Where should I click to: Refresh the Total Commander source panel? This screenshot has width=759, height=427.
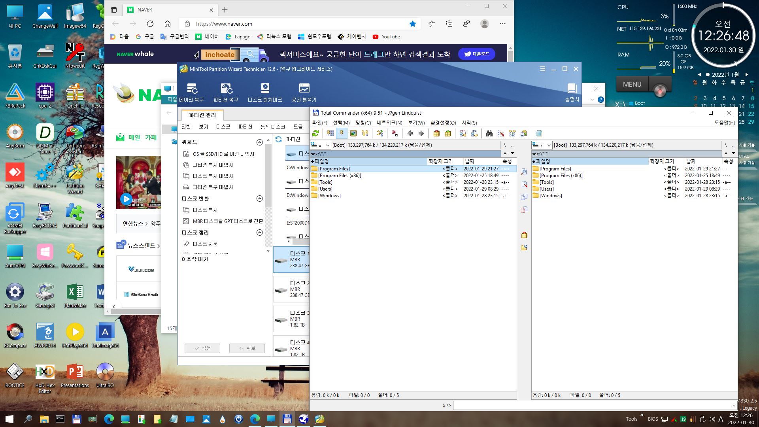coord(315,133)
